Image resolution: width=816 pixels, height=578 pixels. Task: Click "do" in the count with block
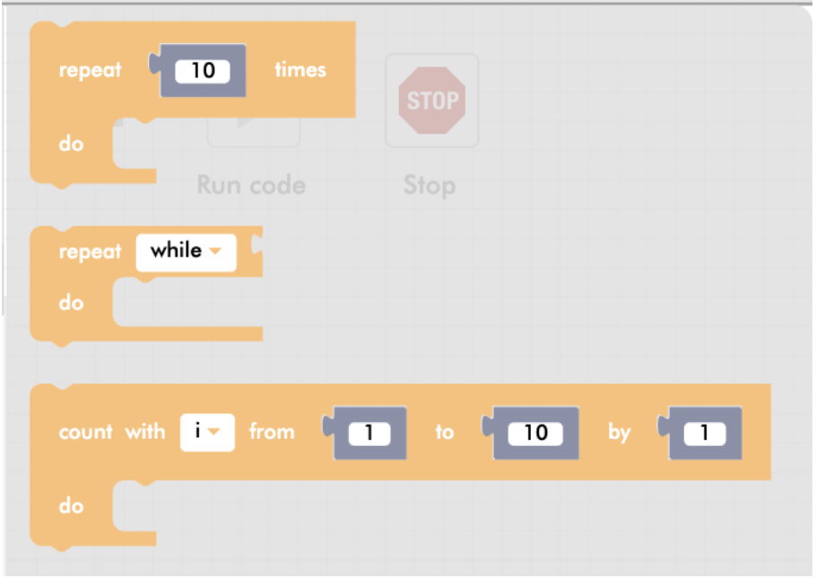pyautogui.click(x=71, y=506)
